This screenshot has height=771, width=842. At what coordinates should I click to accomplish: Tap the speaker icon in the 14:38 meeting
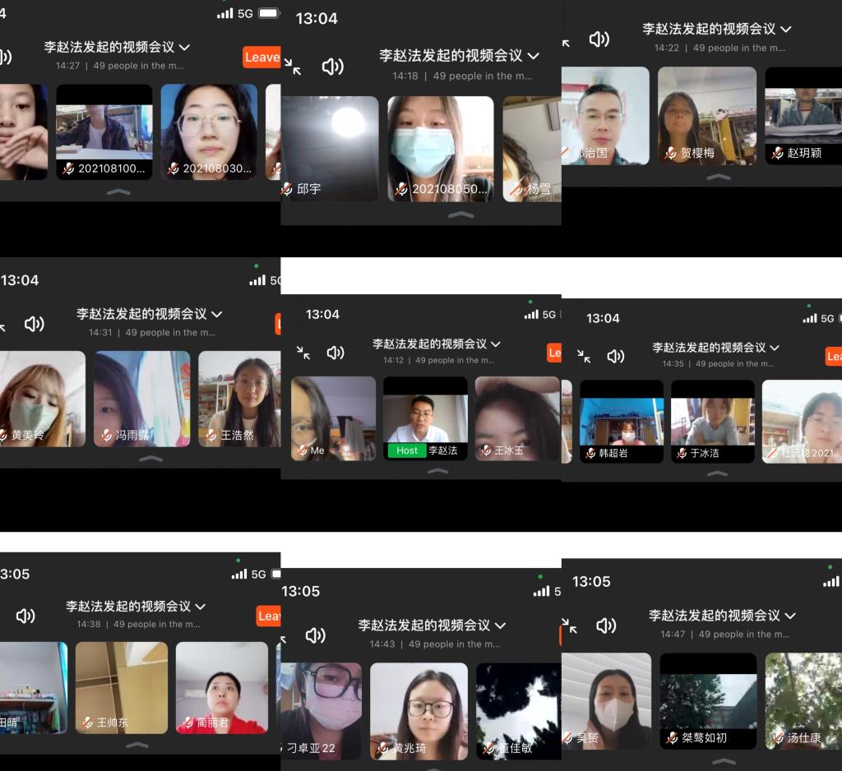(x=25, y=616)
